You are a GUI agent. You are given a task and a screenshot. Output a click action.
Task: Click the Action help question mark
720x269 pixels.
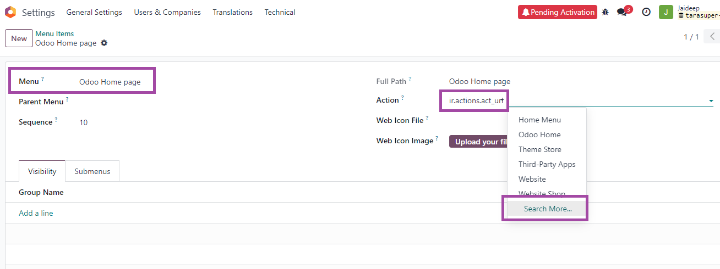pyautogui.click(x=402, y=98)
